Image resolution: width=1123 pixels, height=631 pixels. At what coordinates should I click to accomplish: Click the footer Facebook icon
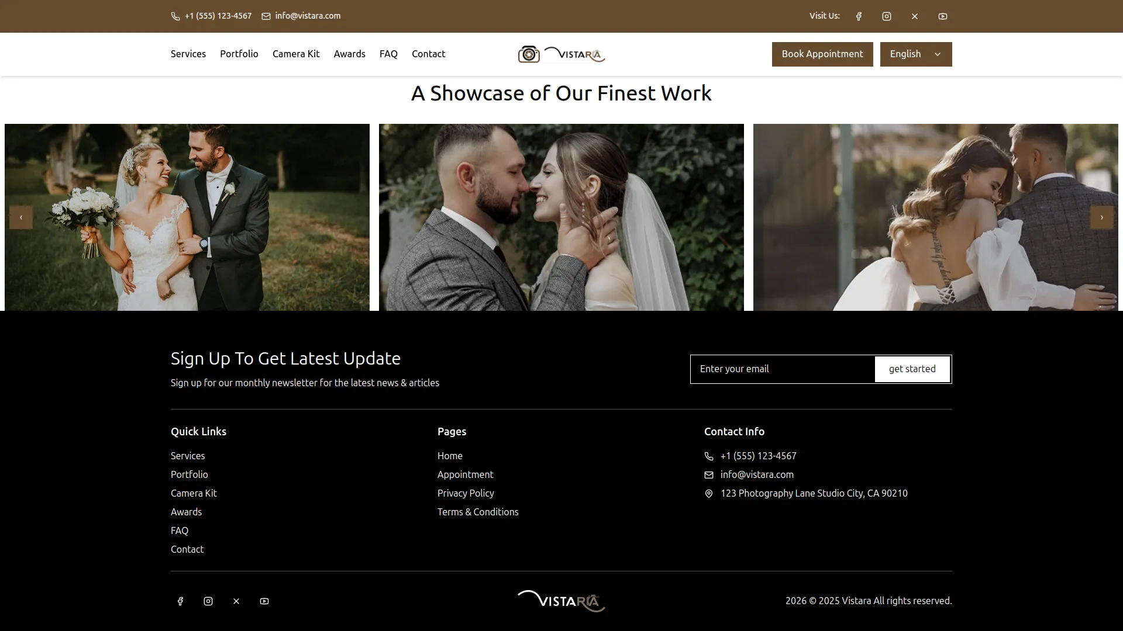point(180,601)
